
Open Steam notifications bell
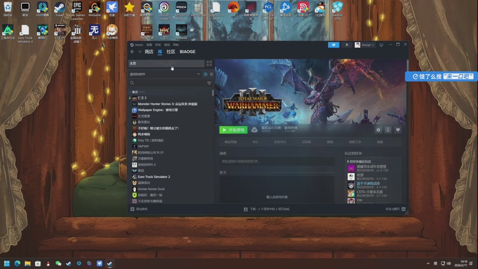click(x=347, y=45)
